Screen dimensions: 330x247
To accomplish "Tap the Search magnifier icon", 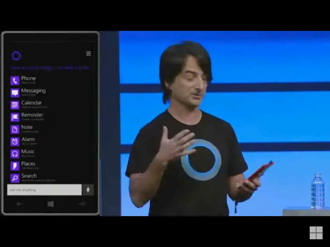I will (15, 178).
